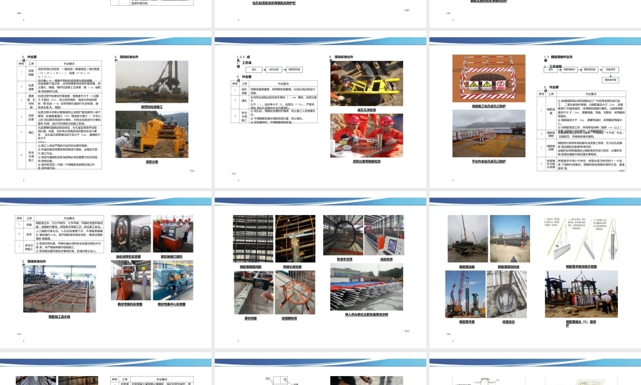The width and height of the screenshot is (641, 385).
Task: Select the photo of workers around CNC machine
Action: tap(173, 234)
